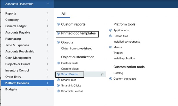
Task: Add a Custom field with its plus icon
Action: coord(58,63)
